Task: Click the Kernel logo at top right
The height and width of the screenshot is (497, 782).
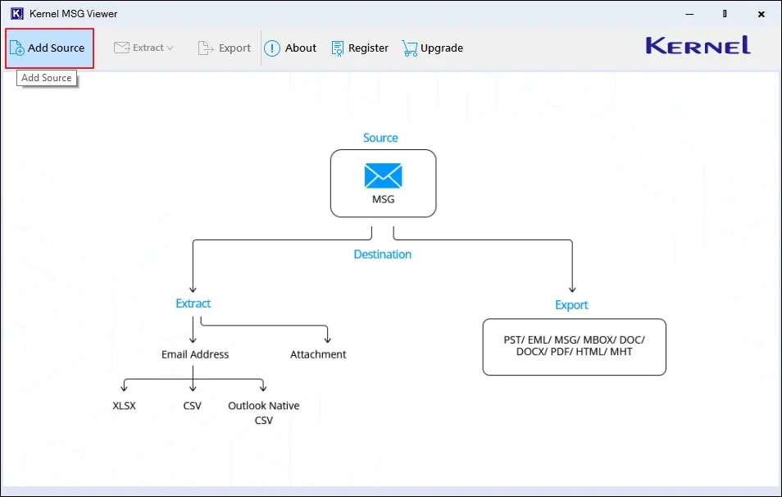Action: [698, 45]
